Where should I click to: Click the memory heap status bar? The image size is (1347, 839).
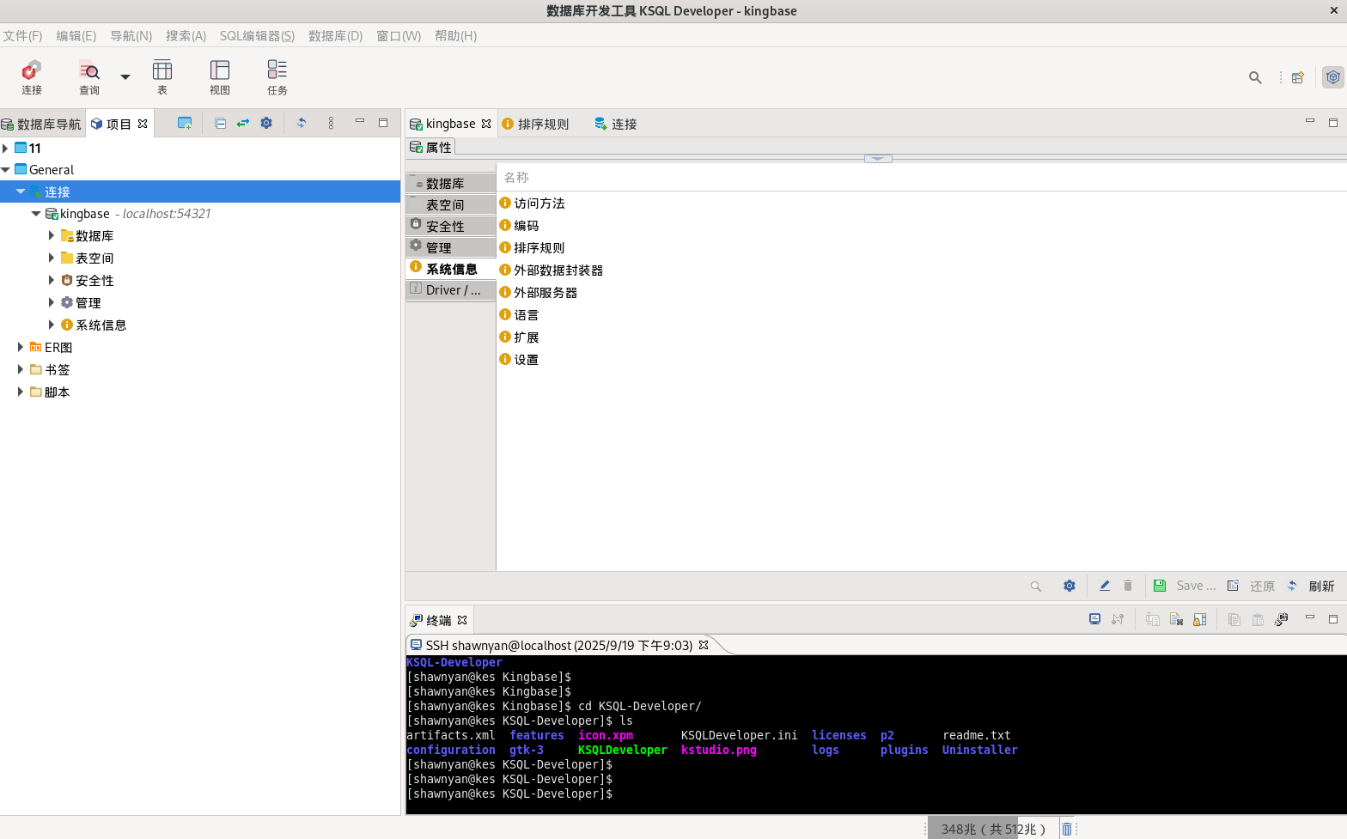click(993, 829)
